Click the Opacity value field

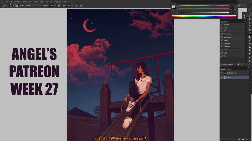(x=51, y=6)
